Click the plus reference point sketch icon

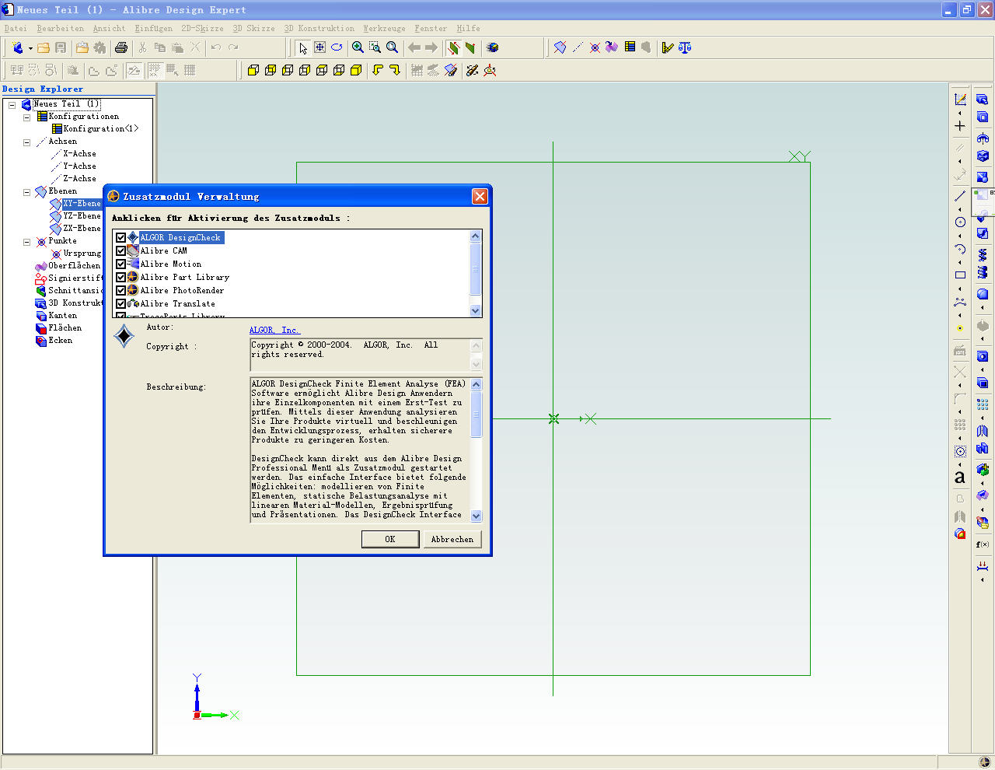pyautogui.click(x=960, y=126)
